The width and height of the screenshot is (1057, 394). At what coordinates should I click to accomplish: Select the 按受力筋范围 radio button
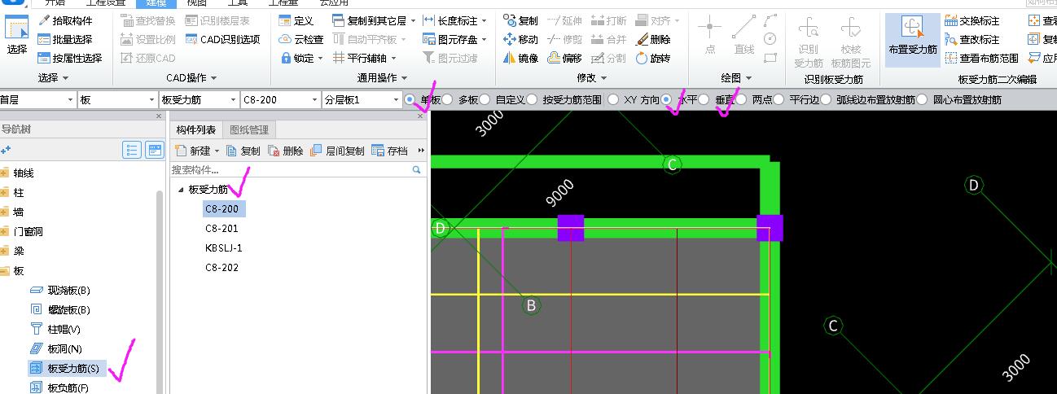coord(532,99)
